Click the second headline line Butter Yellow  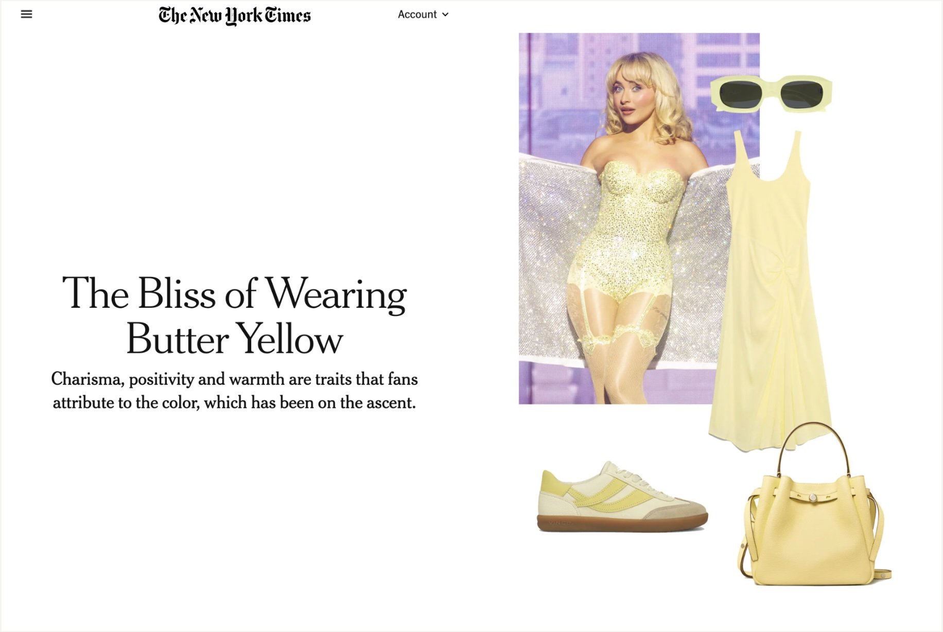[235, 339]
